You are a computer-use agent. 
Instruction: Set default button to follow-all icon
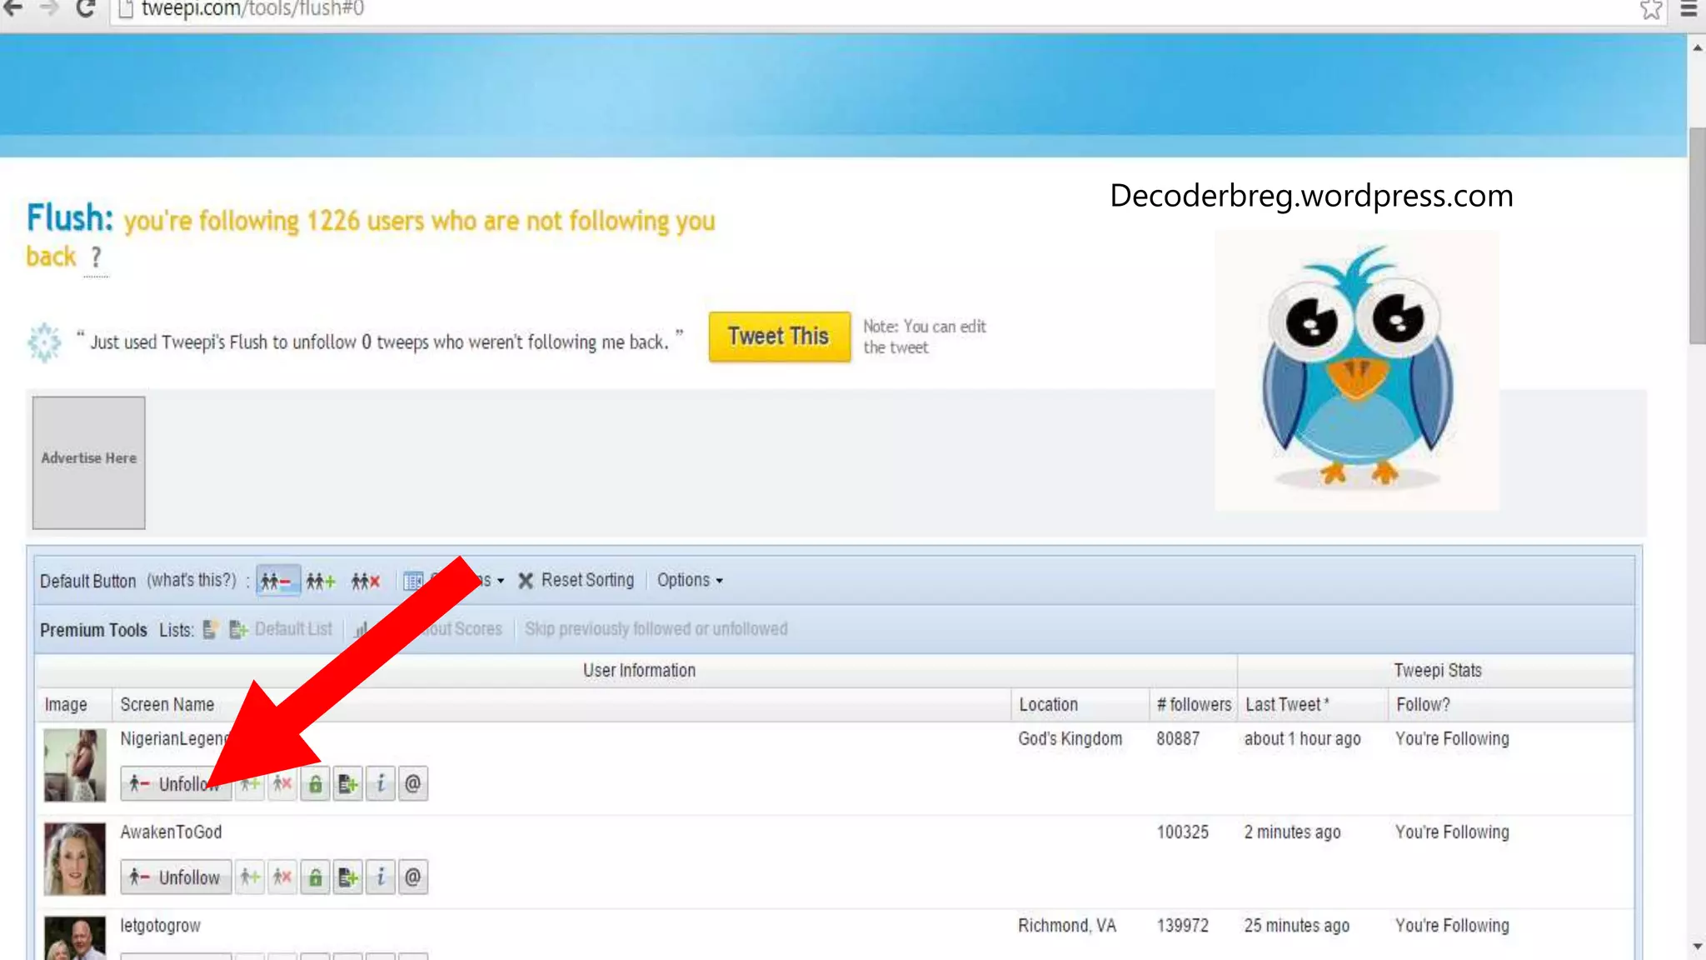321,581
